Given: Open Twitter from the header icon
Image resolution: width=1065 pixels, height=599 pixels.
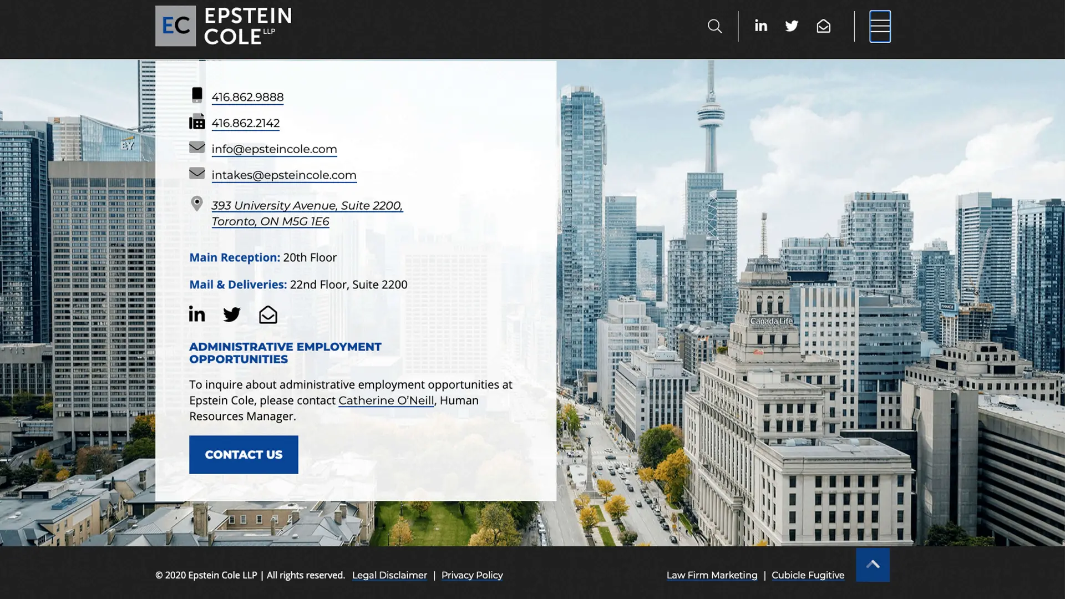Looking at the screenshot, I should [792, 26].
